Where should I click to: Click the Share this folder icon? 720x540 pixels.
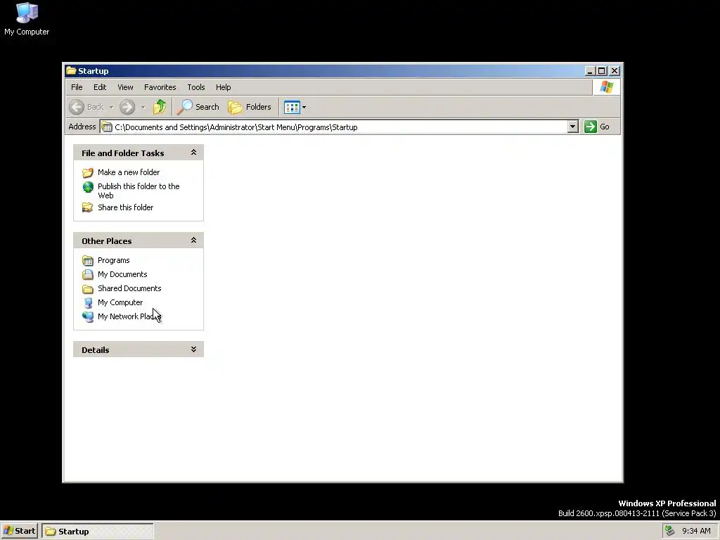pos(88,207)
